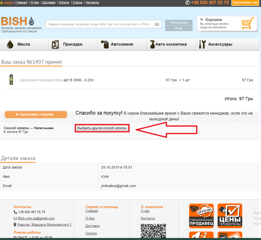
Task: Focus the product search input field
Action: click(x=100, y=24)
